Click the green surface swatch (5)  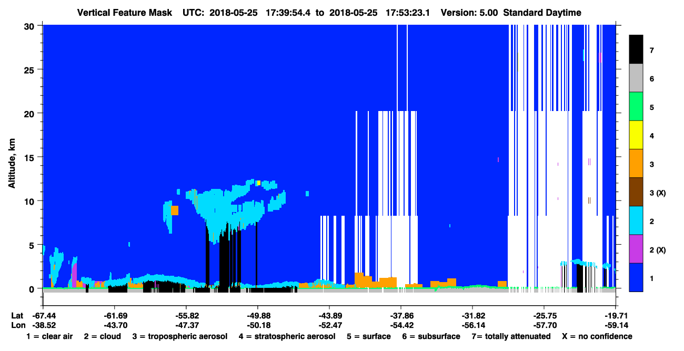tap(636, 107)
